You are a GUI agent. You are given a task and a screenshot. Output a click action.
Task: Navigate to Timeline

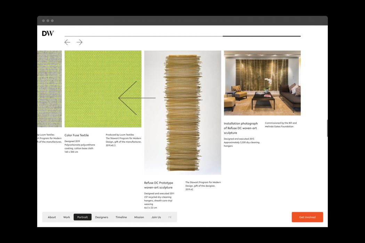(121, 217)
